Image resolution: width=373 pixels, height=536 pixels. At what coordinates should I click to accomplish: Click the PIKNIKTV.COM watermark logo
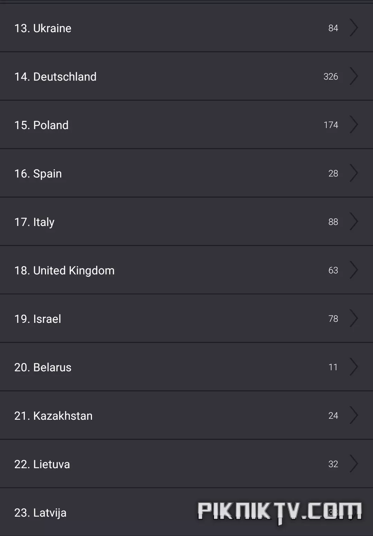coord(280,512)
